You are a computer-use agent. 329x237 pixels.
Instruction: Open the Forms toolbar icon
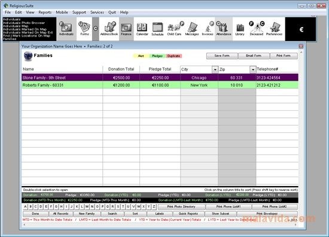point(84,29)
